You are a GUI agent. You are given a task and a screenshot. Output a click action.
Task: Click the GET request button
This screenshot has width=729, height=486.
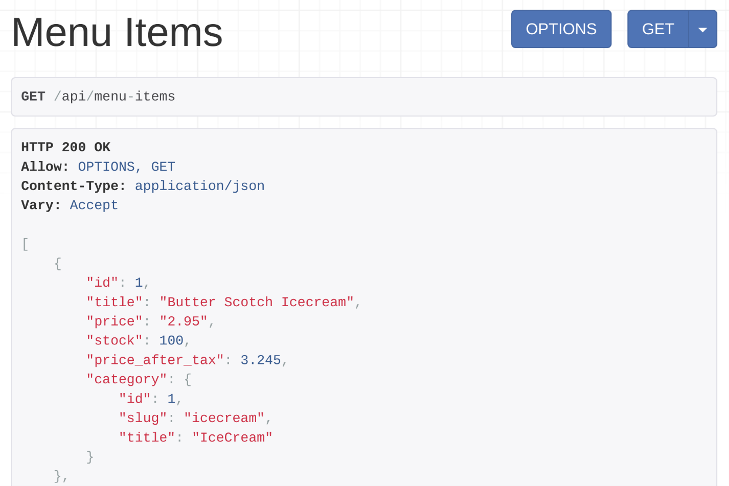(x=658, y=29)
